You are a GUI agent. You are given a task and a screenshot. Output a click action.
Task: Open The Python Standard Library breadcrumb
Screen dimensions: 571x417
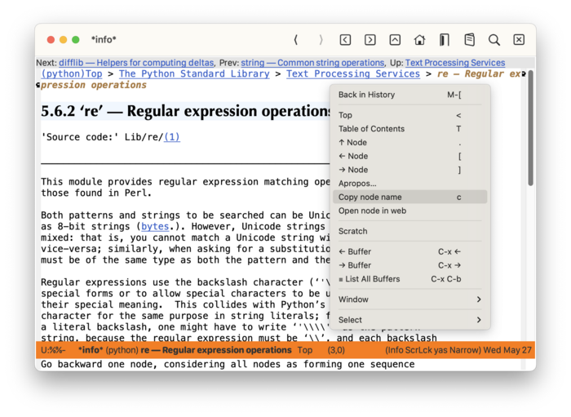(x=194, y=73)
